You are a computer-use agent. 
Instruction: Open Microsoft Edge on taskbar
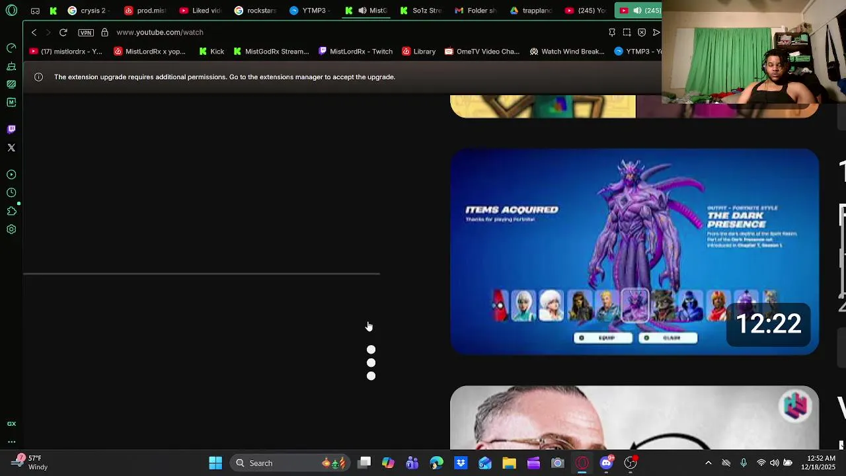[x=436, y=463]
